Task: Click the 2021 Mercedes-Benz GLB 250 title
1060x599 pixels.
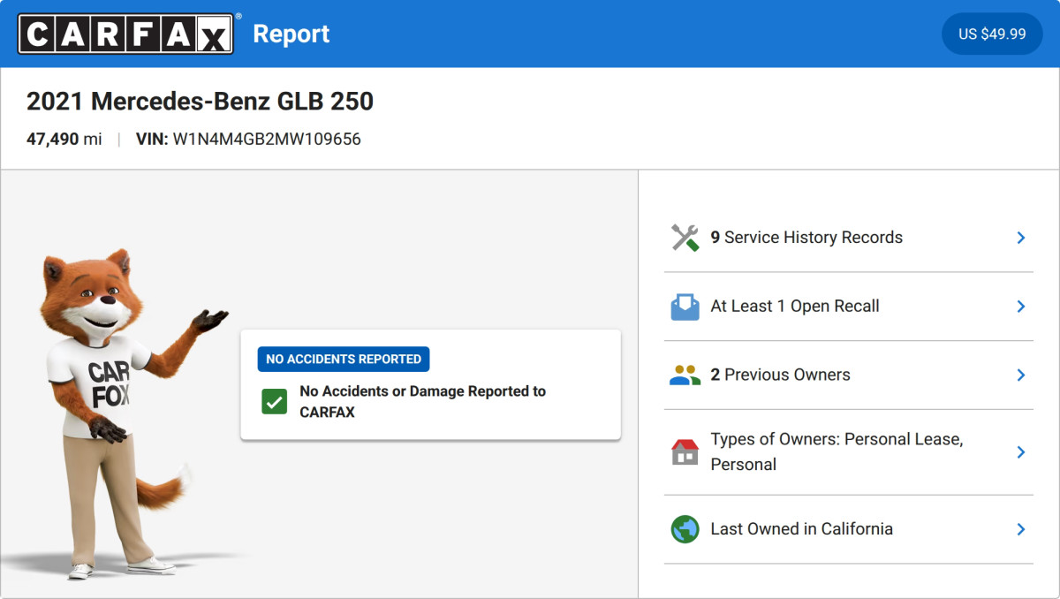Action: [x=200, y=102]
